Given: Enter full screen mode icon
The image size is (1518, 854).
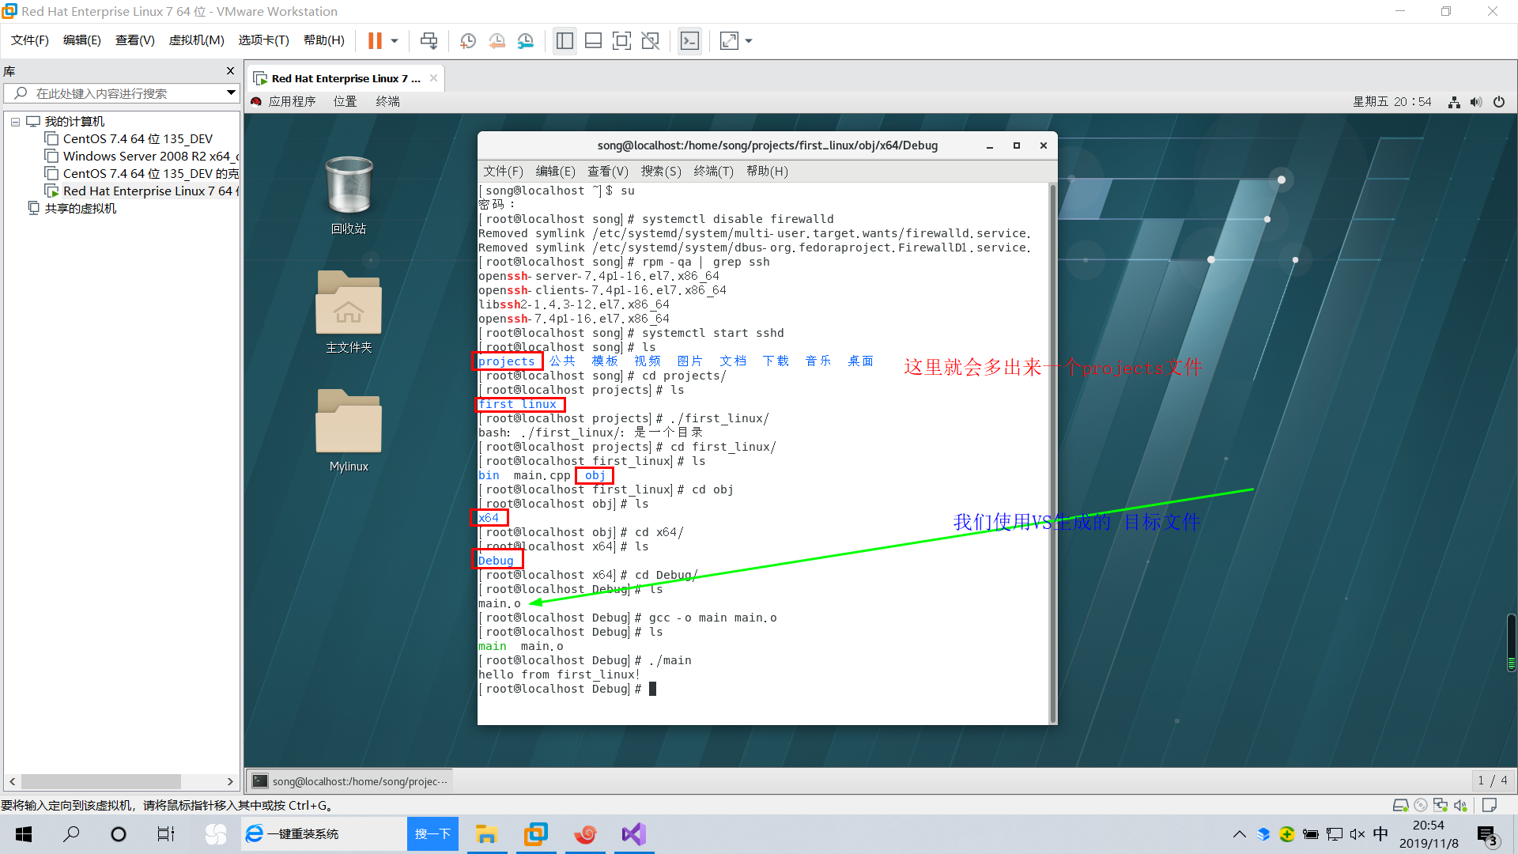Looking at the screenshot, I should [621, 40].
